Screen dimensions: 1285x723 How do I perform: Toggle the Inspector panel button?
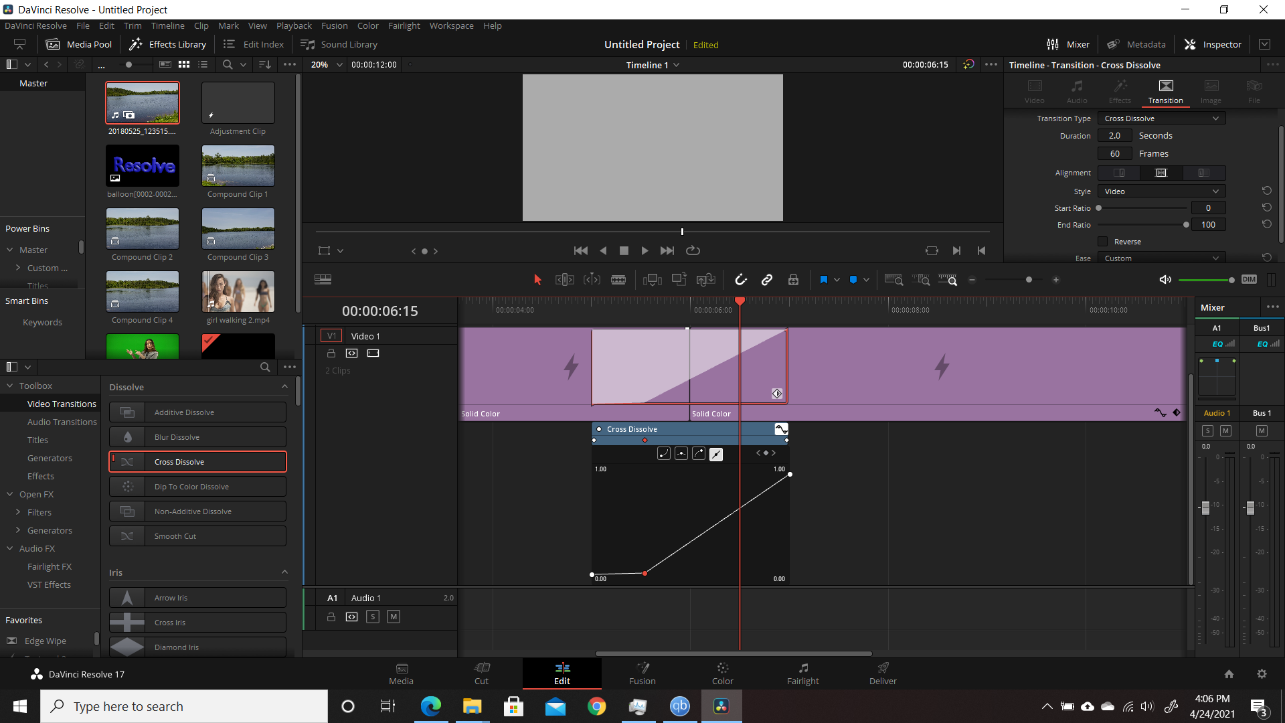tap(1213, 44)
